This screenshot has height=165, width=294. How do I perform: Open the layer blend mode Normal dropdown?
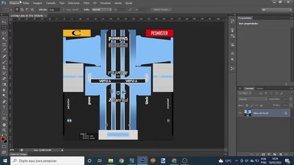click(x=253, y=99)
